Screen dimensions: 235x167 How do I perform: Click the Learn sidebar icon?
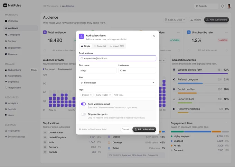[x=6, y=115]
